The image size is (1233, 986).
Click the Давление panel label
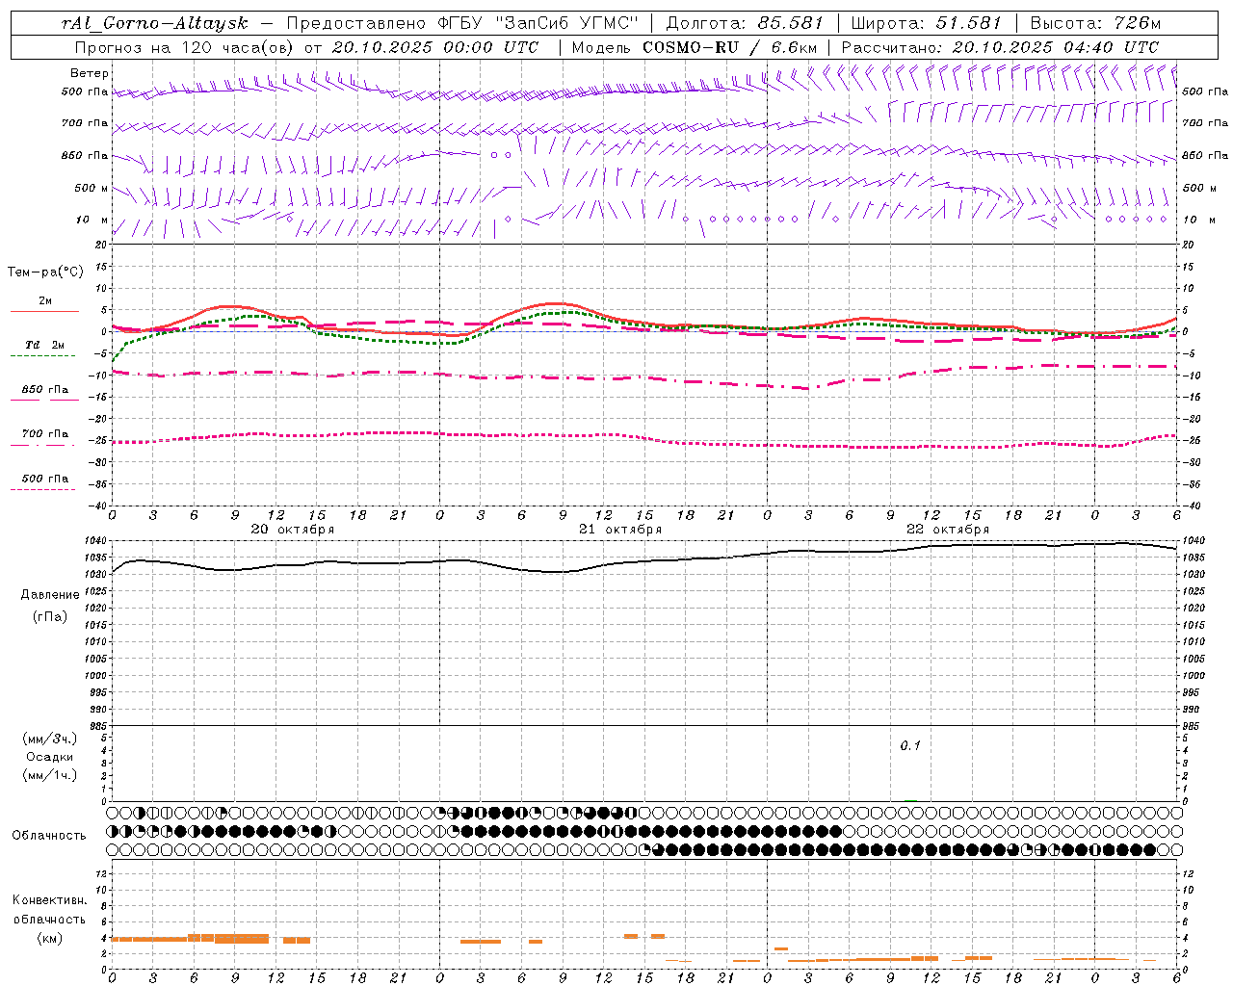[x=50, y=595]
